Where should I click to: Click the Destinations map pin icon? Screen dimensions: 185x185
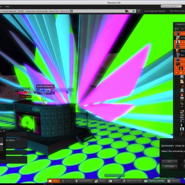click(x=77, y=181)
